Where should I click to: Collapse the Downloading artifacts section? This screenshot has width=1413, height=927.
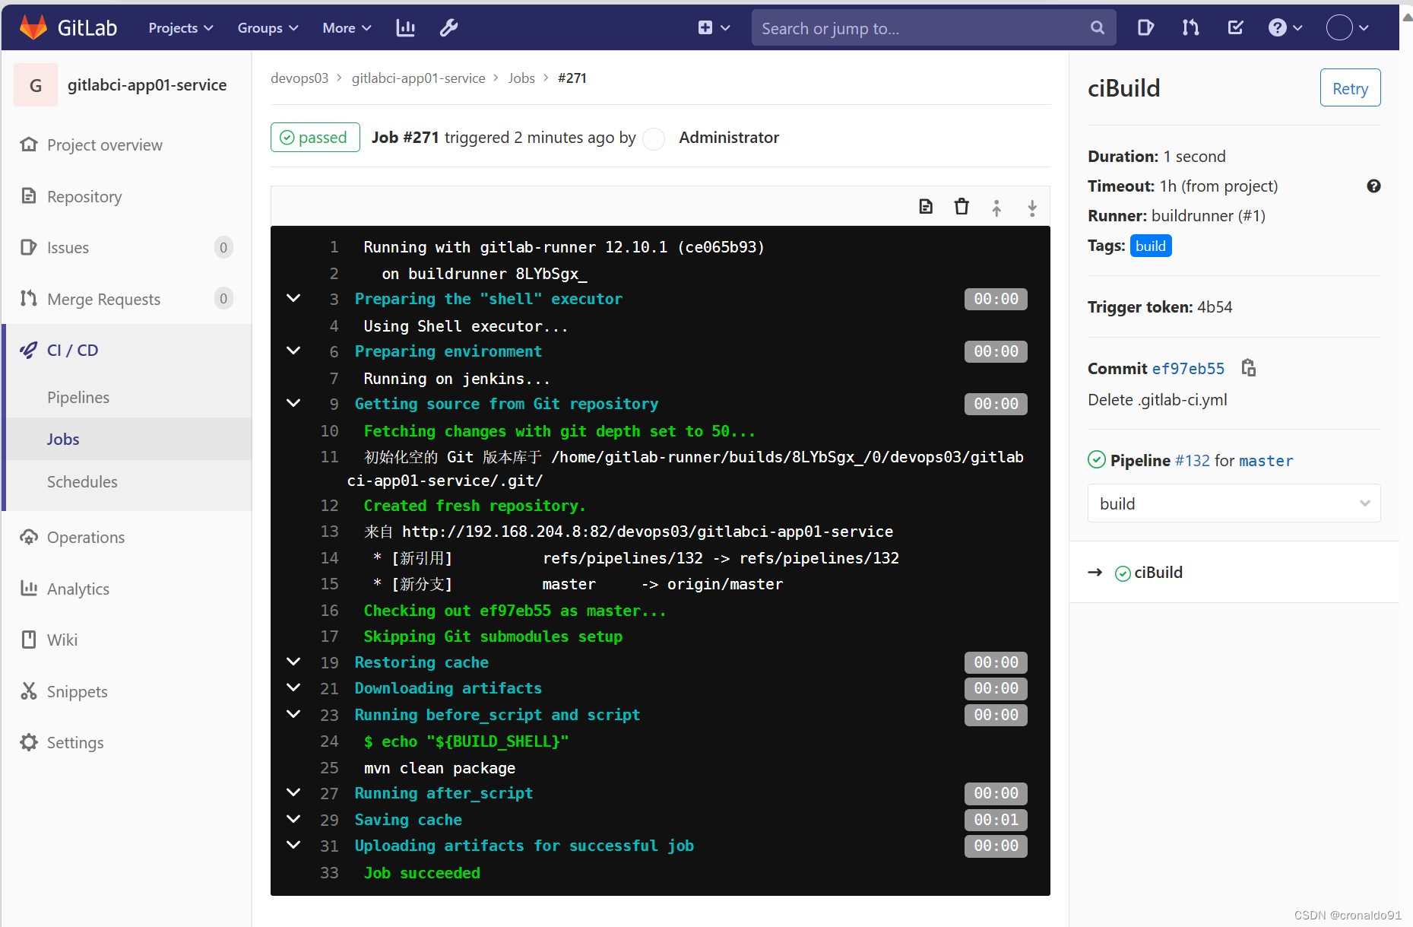click(293, 687)
